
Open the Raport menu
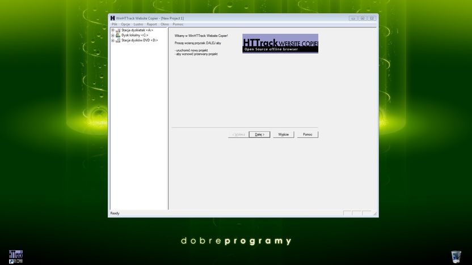[x=151, y=24]
